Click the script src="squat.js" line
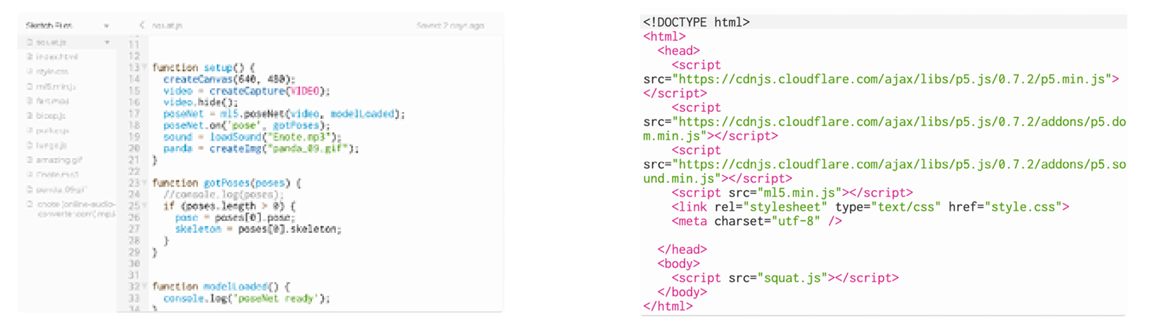The image size is (1153, 335). (x=785, y=278)
